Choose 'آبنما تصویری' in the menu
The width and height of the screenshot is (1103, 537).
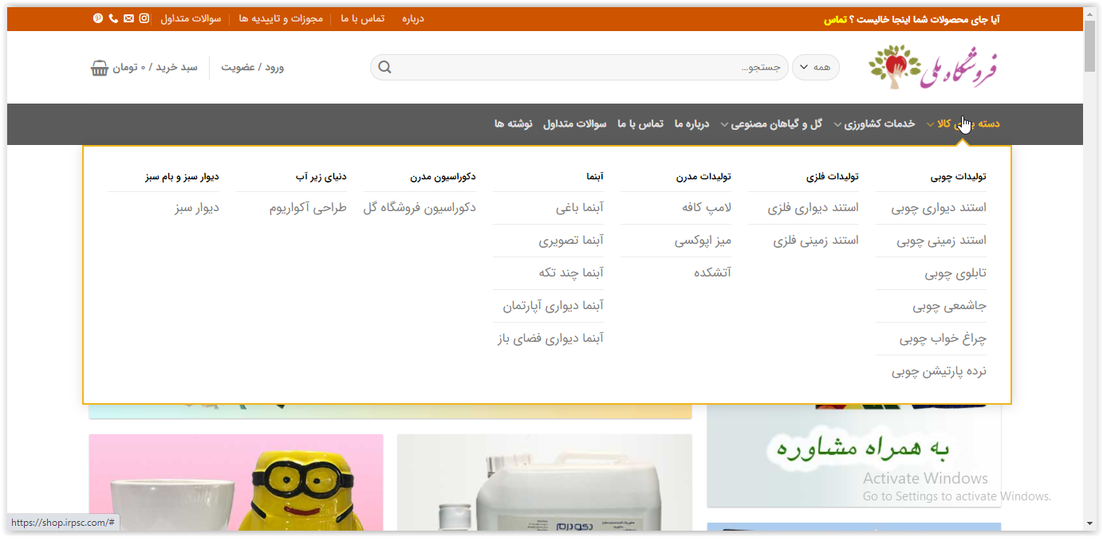571,241
